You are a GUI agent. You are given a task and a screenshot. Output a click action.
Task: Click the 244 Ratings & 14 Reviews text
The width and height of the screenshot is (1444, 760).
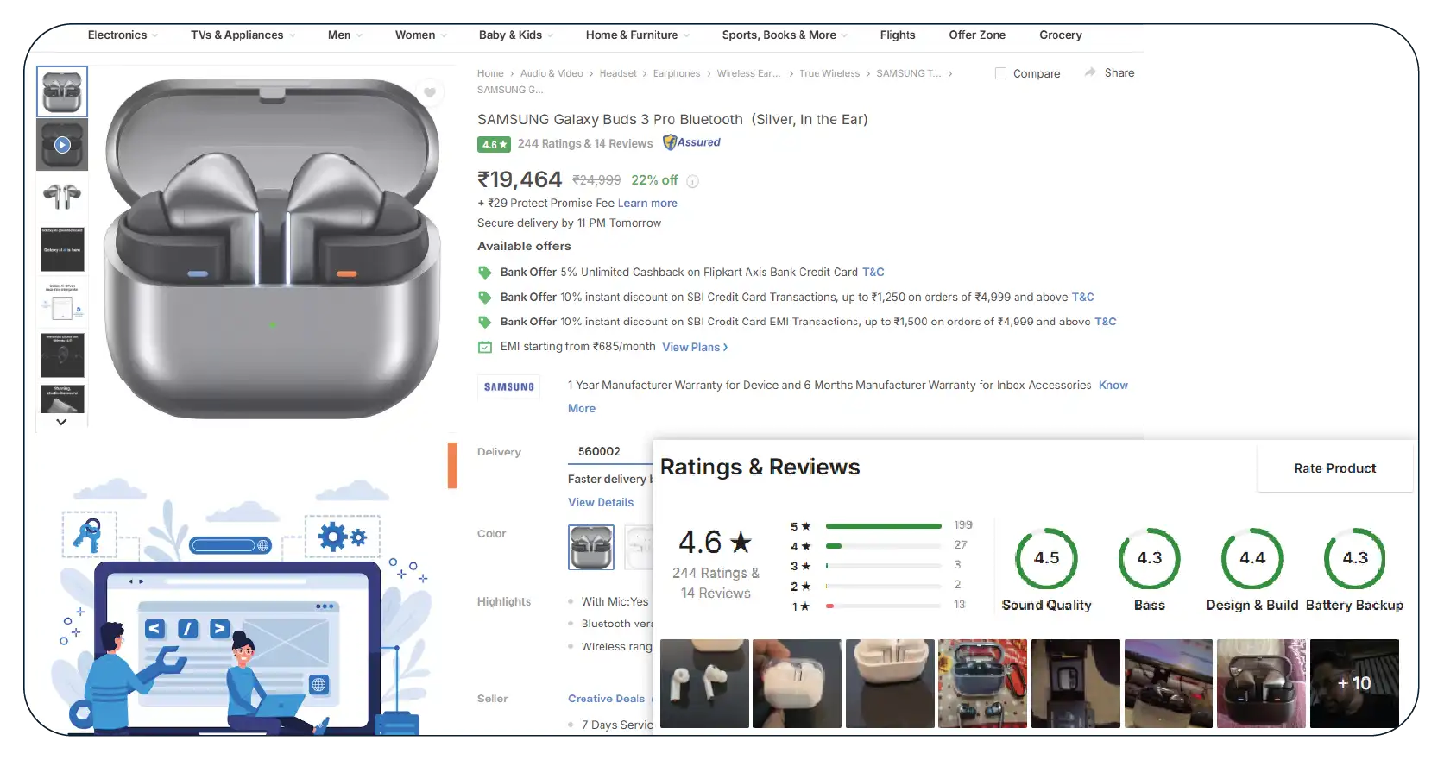pyautogui.click(x=585, y=144)
